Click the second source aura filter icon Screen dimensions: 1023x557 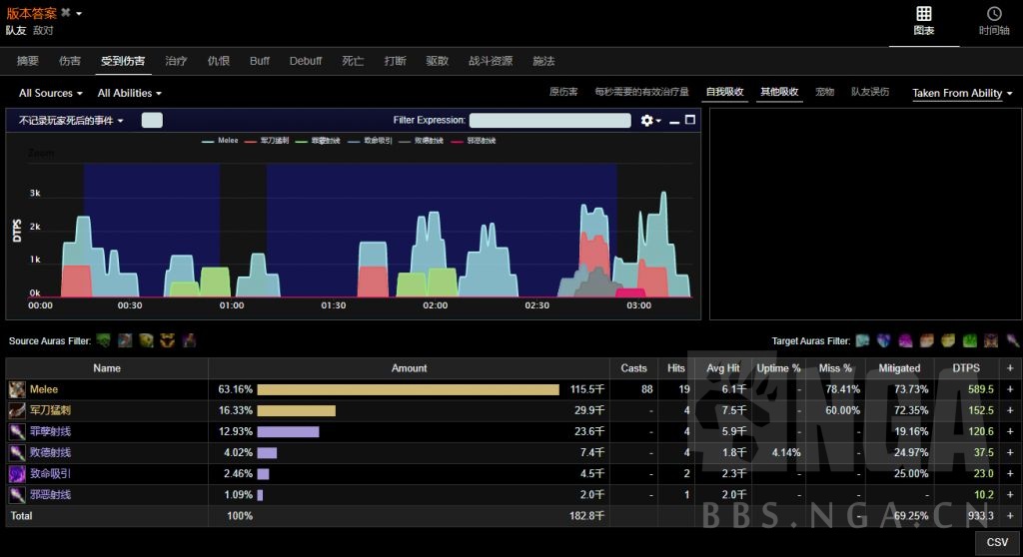tap(125, 340)
